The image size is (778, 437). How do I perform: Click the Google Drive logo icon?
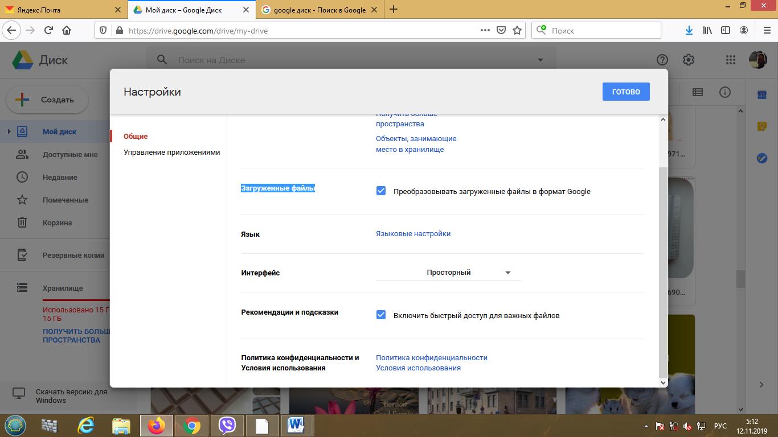(x=23, y=60)
